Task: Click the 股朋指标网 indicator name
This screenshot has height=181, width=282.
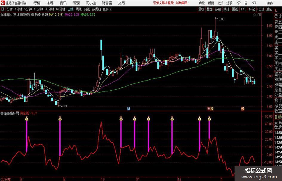Action: (12, 113)
